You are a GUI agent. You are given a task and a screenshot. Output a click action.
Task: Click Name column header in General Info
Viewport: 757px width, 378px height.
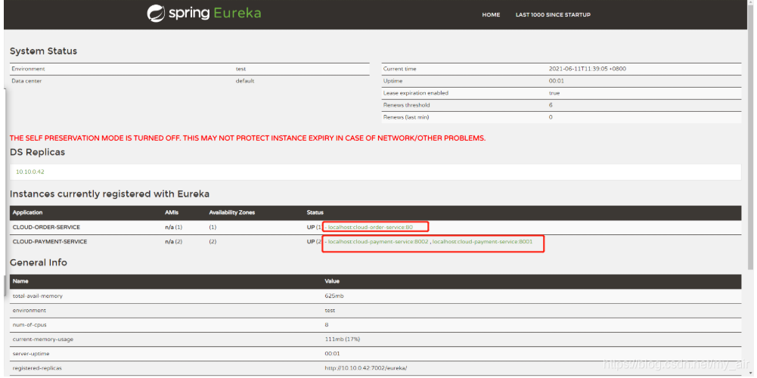20,281
